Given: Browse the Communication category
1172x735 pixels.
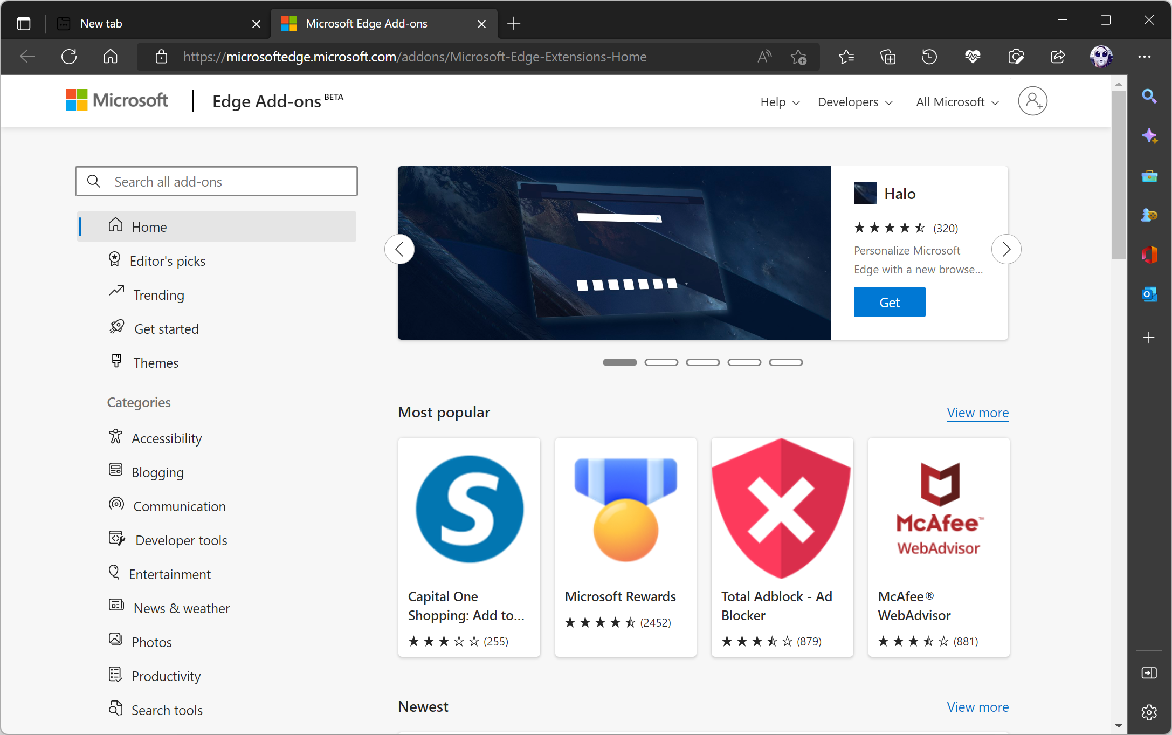Looking at the screenshot, I should pos(167,506).
